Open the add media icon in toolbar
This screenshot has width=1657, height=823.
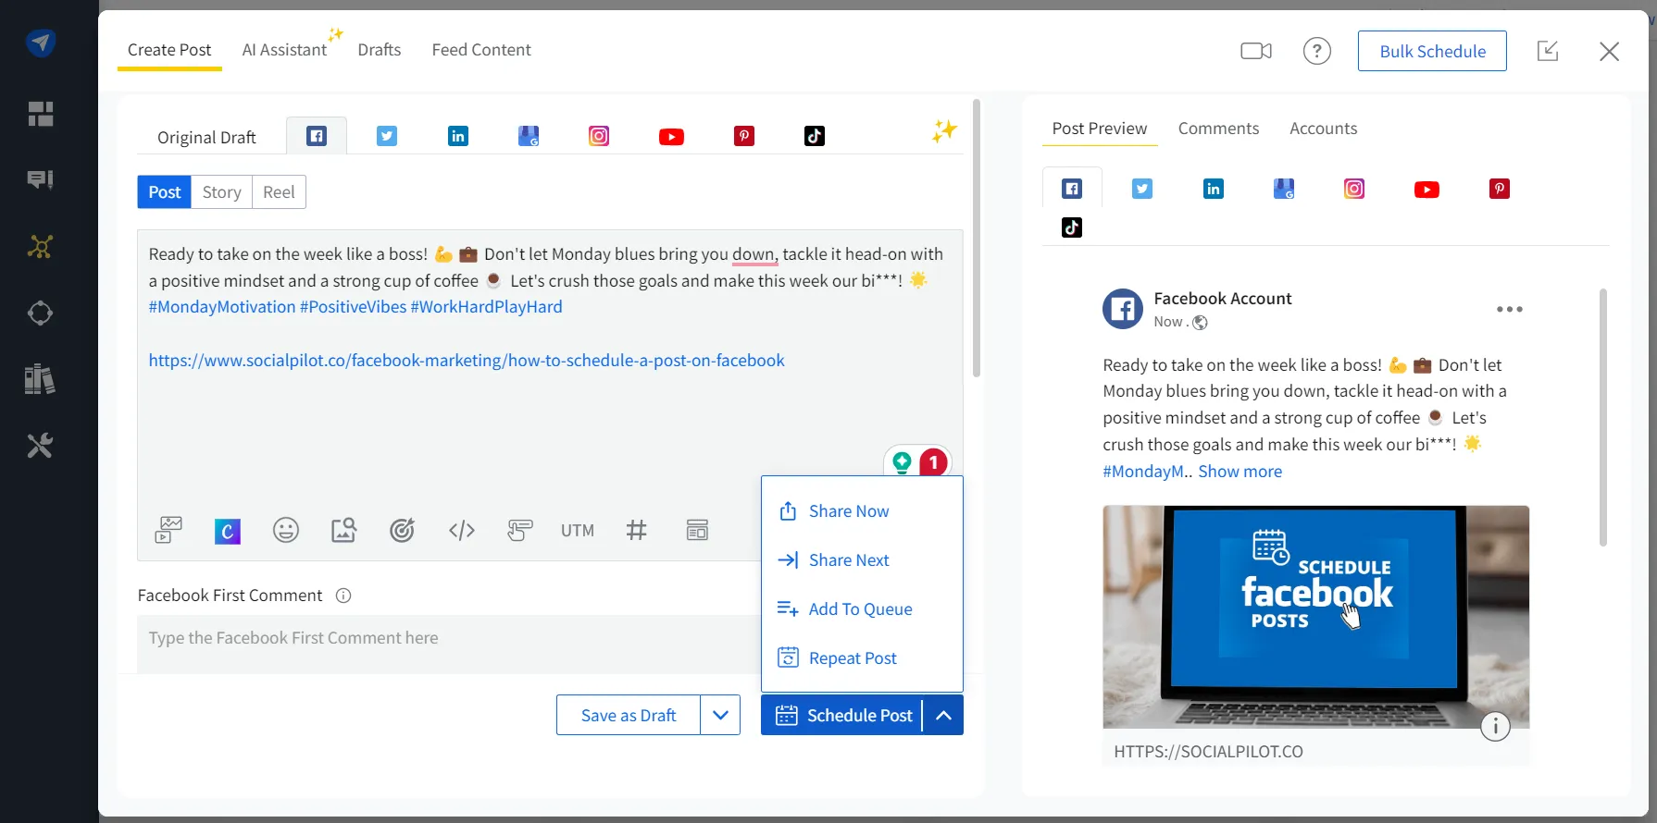[x=168, y=530]
